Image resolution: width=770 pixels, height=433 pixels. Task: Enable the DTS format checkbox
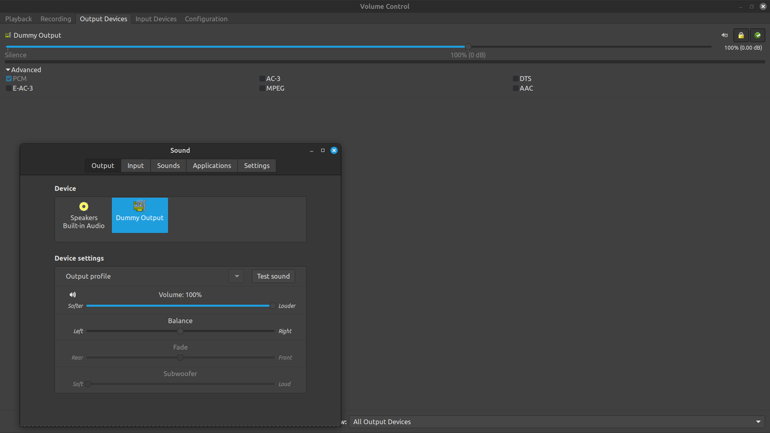[514, 78]
